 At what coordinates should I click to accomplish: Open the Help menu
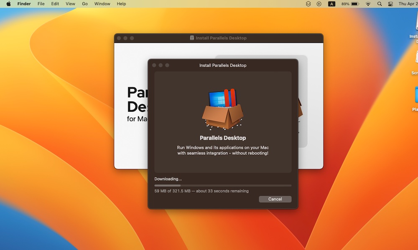pos(121,4)
